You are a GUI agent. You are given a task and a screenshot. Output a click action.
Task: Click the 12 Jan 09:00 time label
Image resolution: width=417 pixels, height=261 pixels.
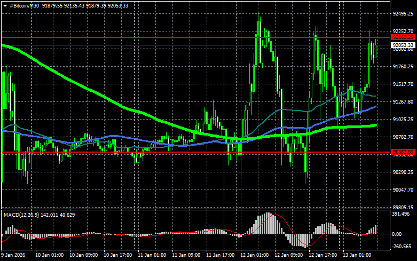(x=289, y=255)
